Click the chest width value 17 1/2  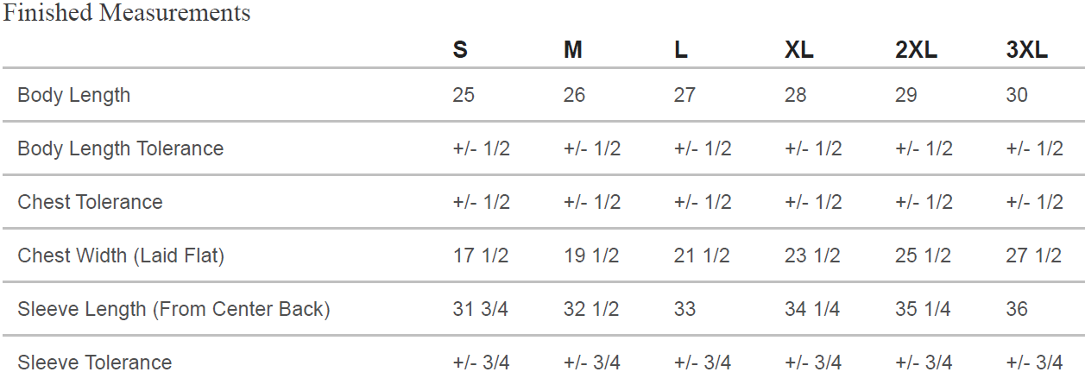[x=481, y=255]
